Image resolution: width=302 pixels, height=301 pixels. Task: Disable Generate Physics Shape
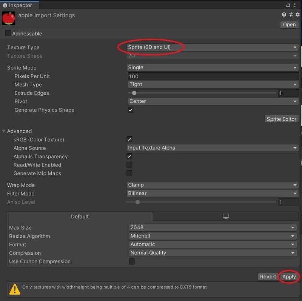point(130,110)
